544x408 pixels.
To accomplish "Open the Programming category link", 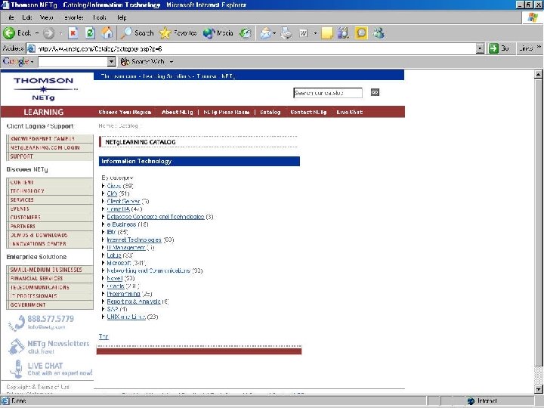I will (x=123, y=294).
